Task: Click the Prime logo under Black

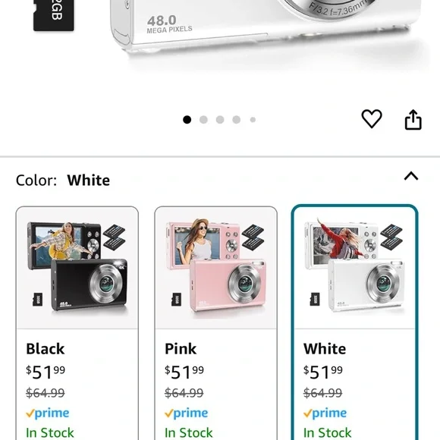Action: (x=48, y=413)
